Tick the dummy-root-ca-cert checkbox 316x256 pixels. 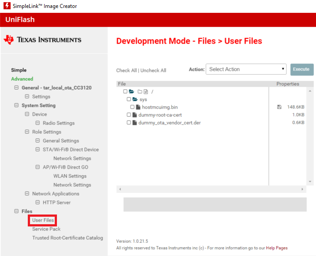[129, 115]
